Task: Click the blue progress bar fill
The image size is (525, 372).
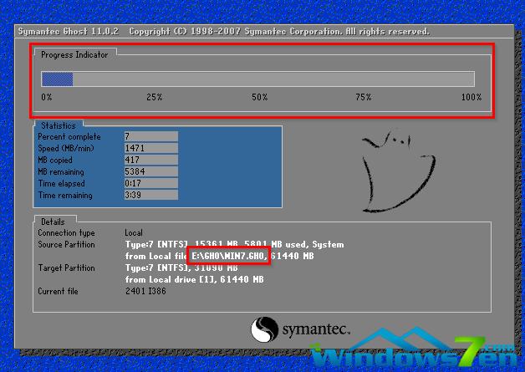Action: coord(57,79)
